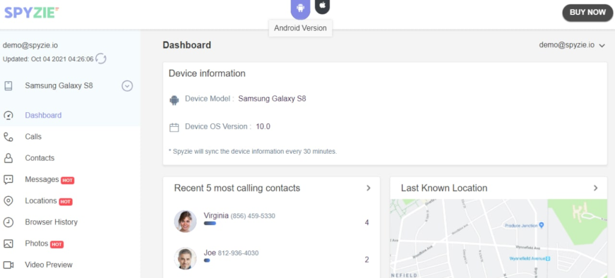The height and width of the screenshot is (278, 615).
Task: Open the demo@spyzie.io account dropdown
Action: (572, 45)
